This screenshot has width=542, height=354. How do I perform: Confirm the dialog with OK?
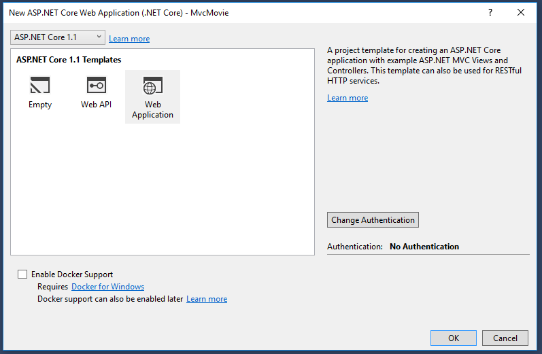(454, 338)
